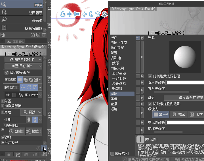Open the 工具屬性 panel menu icon
Image resolution: width=204 pixels, height=161 pixels.
2,41
